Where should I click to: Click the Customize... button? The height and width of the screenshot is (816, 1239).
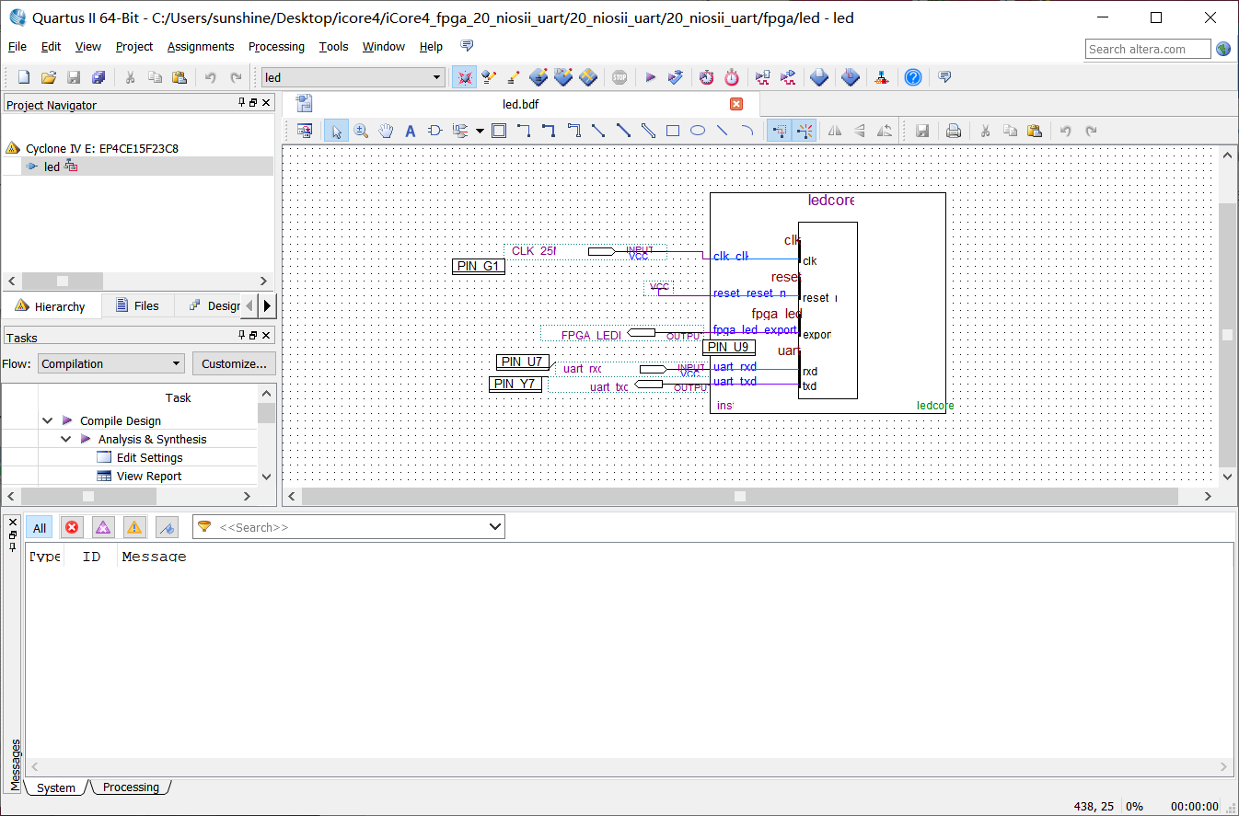pos(234,363)
